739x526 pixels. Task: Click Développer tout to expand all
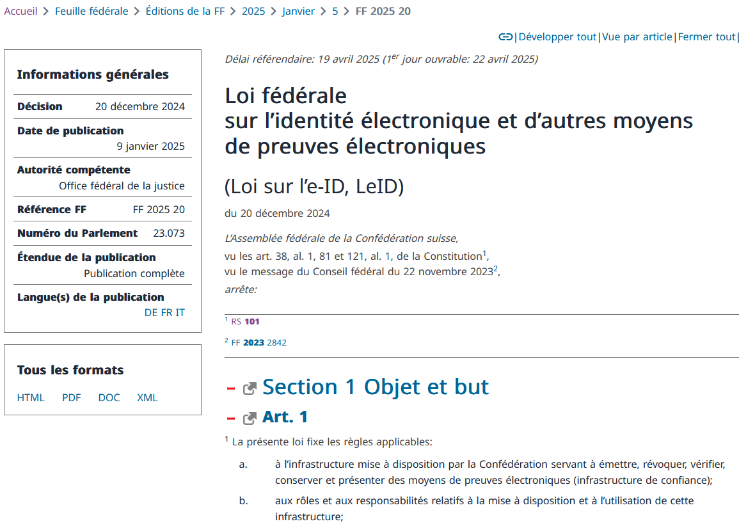(x=557, y=37)
